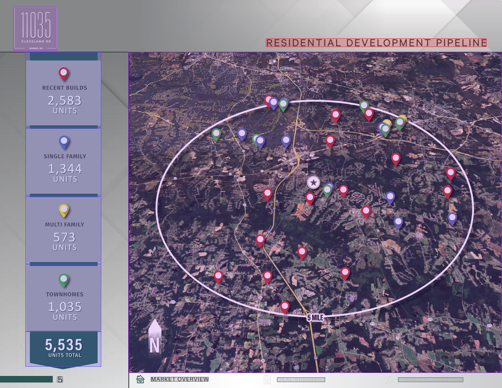The image size is (502, 388).
Task: Click the 11035 Cleveland Rd logo
Action: point(35,28)
